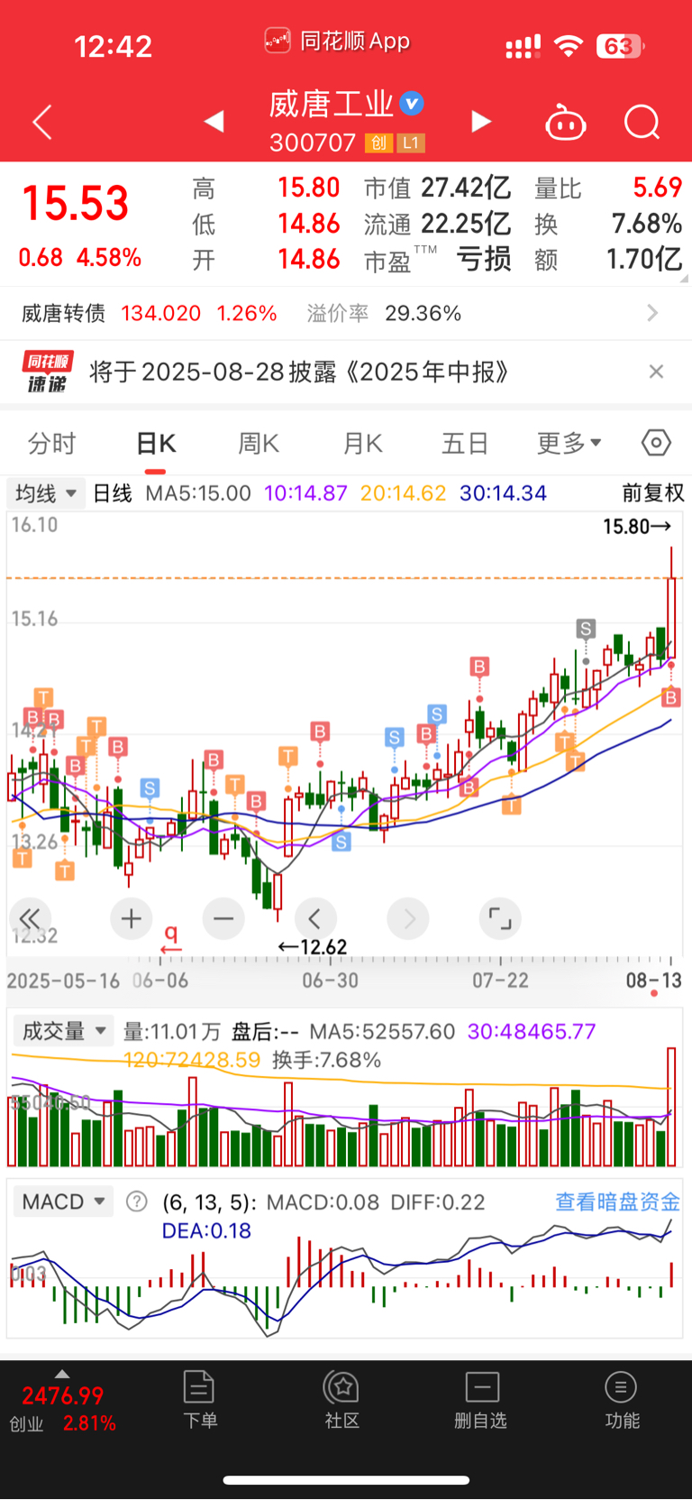Switch to the 月K tab
This screenshot has height=1500, width=692.
362,443
